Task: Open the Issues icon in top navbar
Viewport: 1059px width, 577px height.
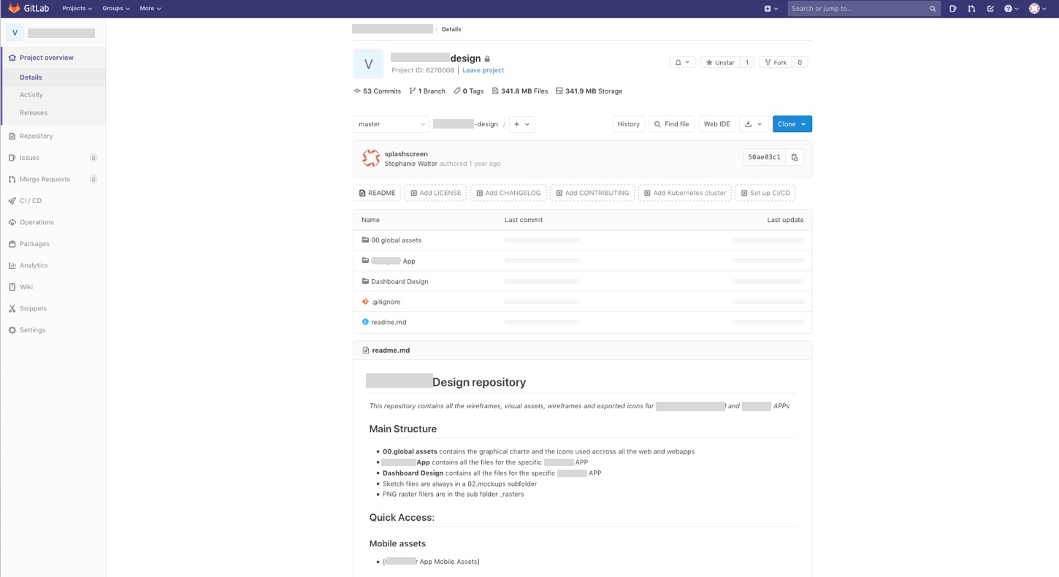Action: 953,9
